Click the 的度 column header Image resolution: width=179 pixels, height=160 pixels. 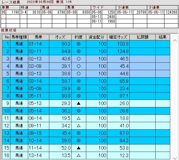[79, 37]
